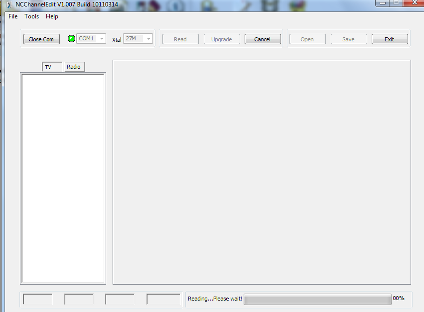Click the fourth status field at bottom
The width and height of the screenshot is (424, 312).
(x=163, y=299)
